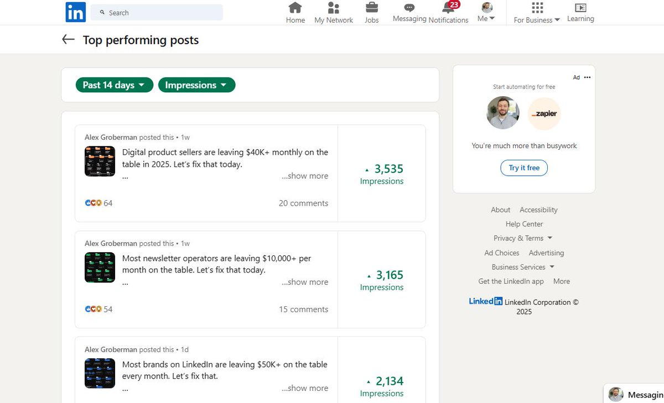Screen dimensions: 664x403
Task: Open the Home icon in navbar
Action: pos(295,8)
